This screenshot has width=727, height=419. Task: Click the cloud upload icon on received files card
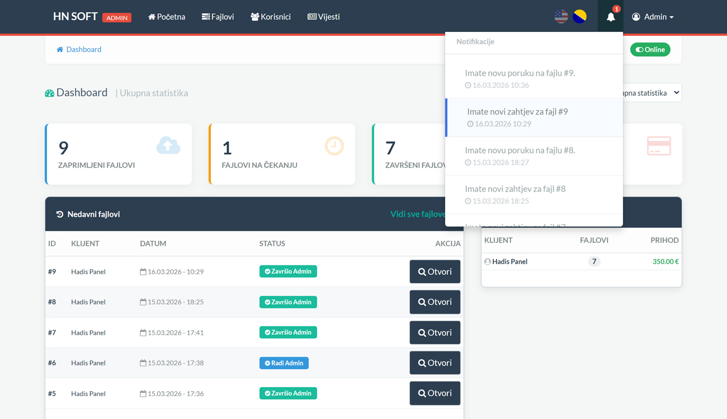click(x=168, y=146)
